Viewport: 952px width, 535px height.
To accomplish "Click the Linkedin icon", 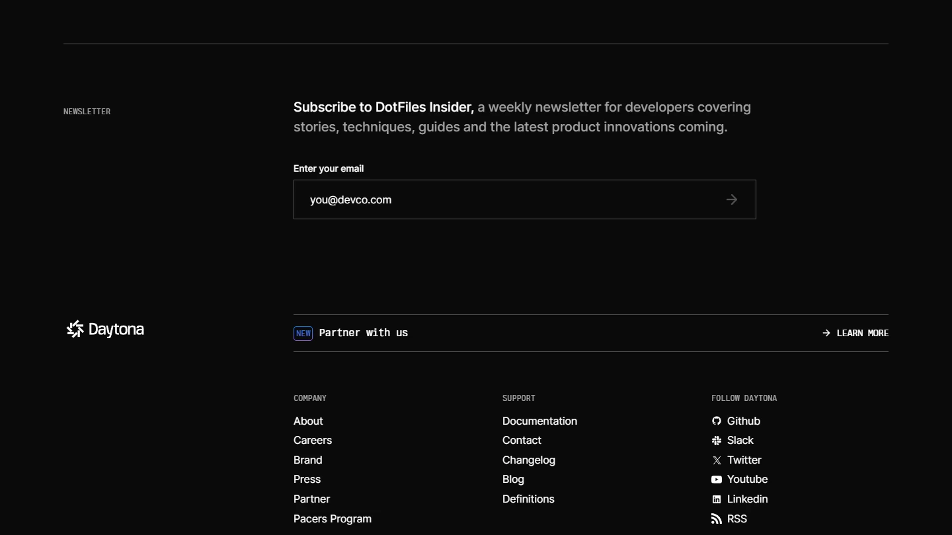I will 717,499.
